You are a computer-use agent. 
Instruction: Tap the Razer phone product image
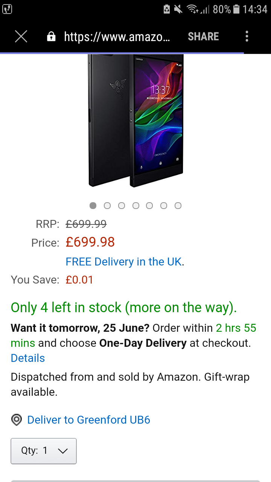136,120
